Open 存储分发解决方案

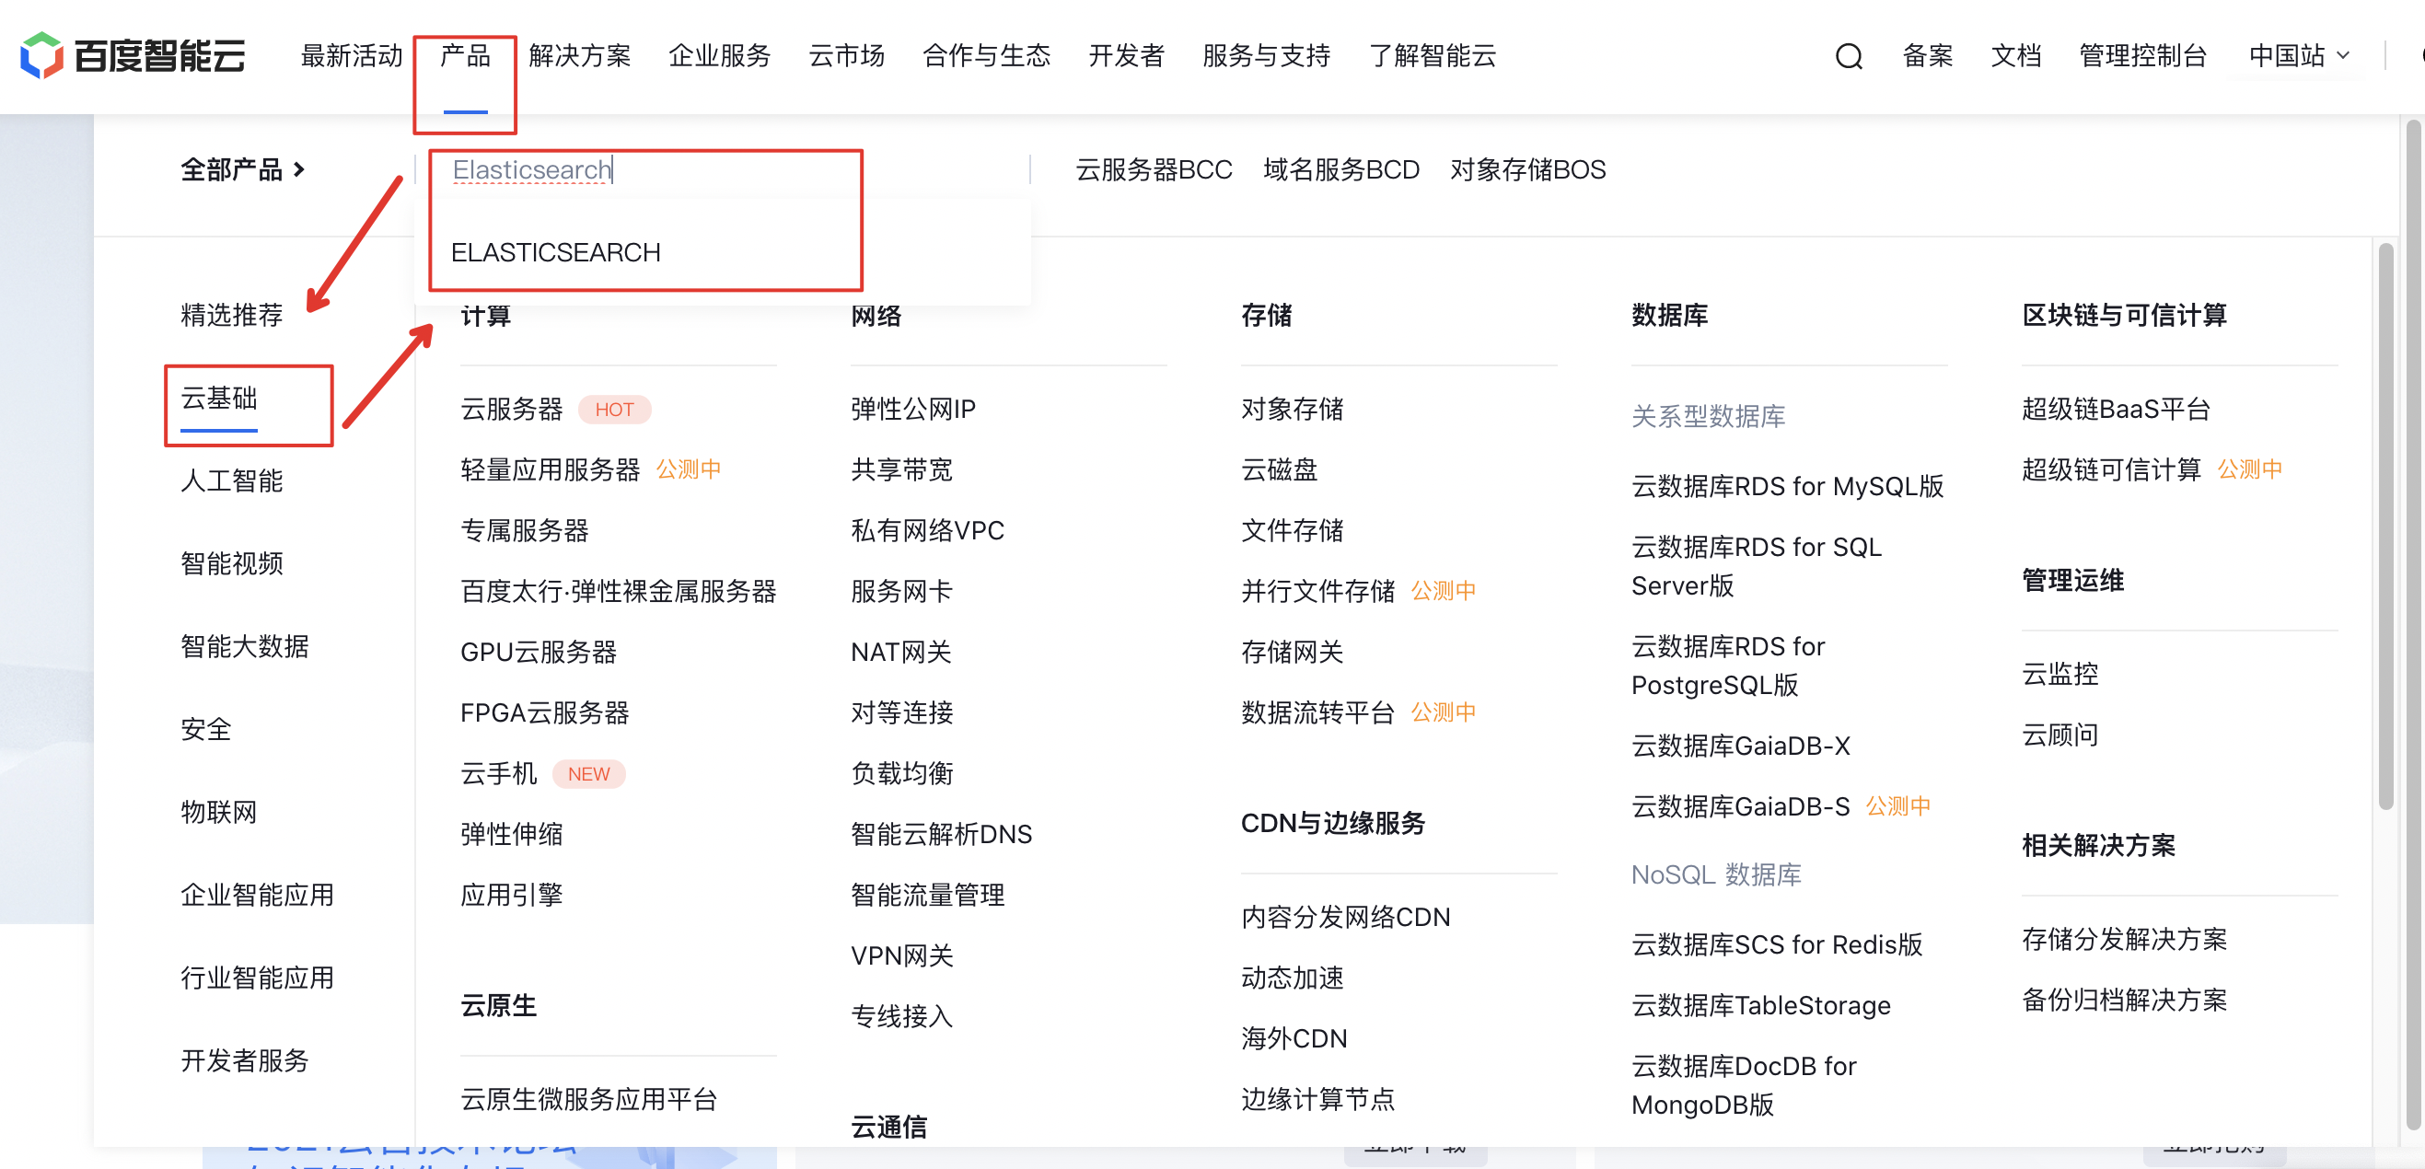(x=2125, y=938)
